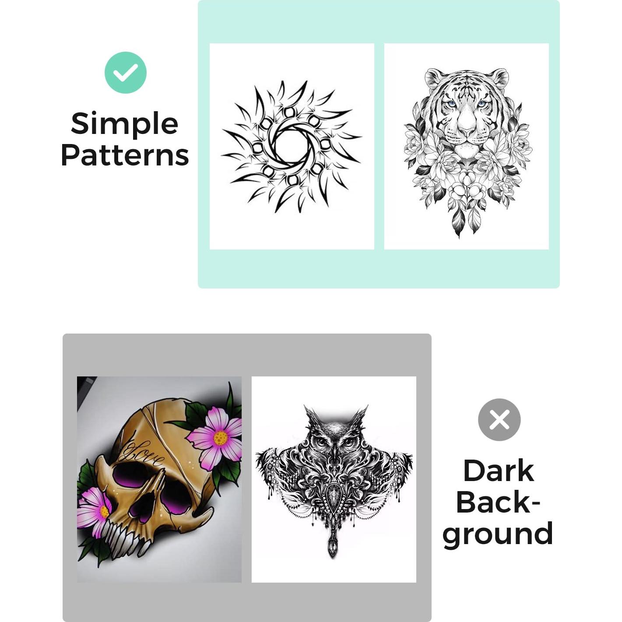Click the tiger's blue eyes
This screenshot has height=622, width=622.
(467, 104)
